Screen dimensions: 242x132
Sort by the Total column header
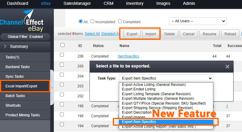[217, 46]
